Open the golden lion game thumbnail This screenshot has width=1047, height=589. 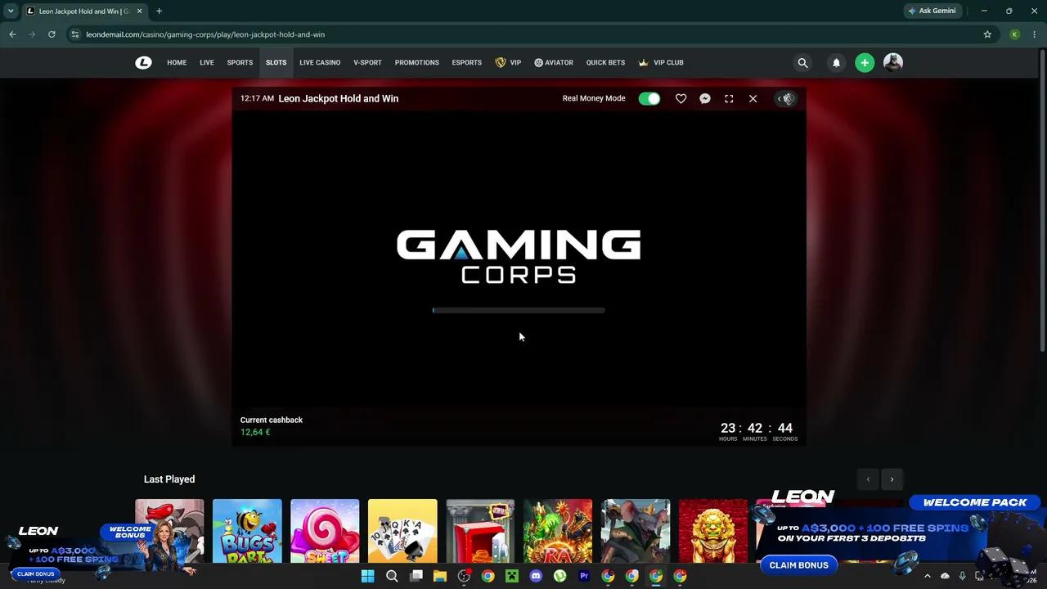(x=713, y=531)
